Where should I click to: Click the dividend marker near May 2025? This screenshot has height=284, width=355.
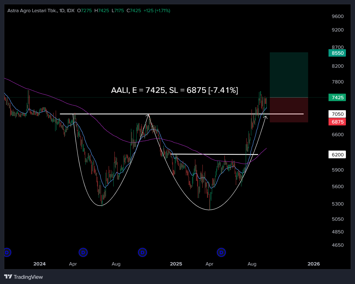point(221,252)
